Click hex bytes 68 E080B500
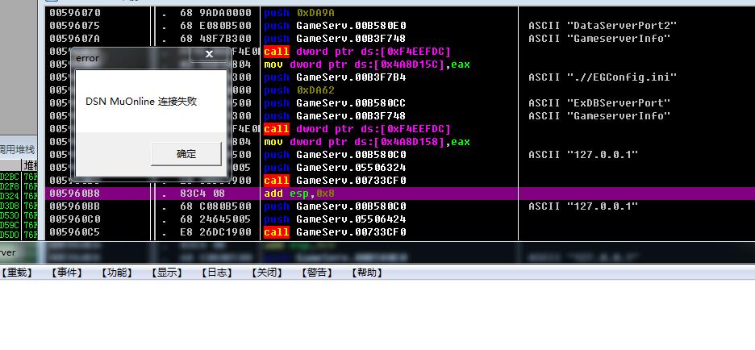This screenshot has height=350, width=755. 215,26
